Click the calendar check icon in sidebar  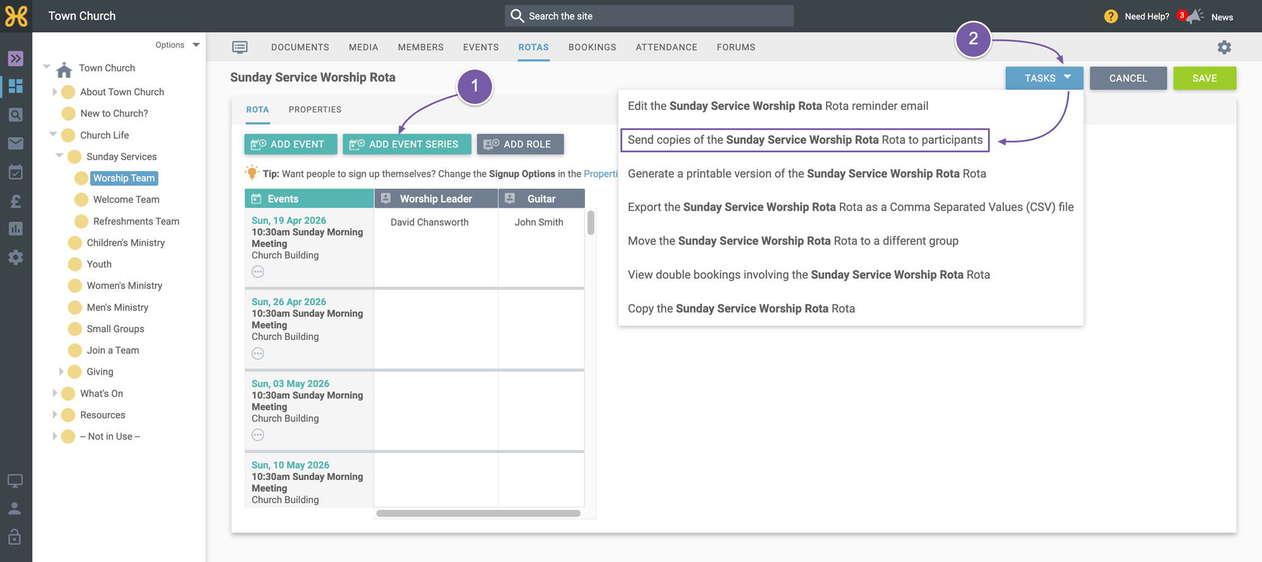16,172
